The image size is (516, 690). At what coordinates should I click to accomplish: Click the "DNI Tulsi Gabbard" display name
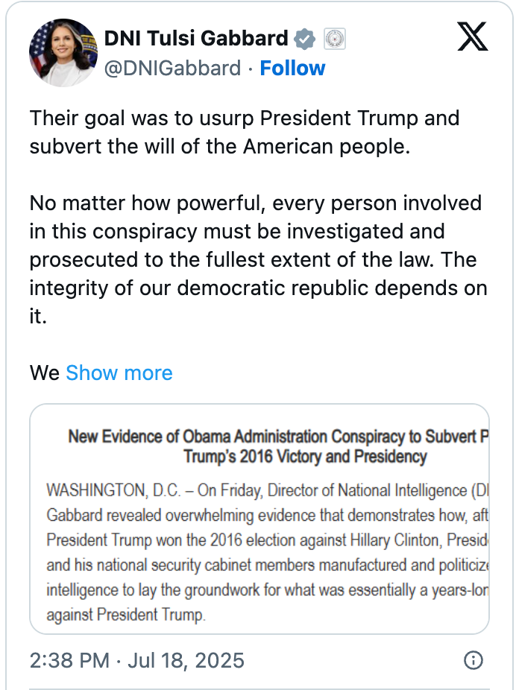click(x=195, y=38)
